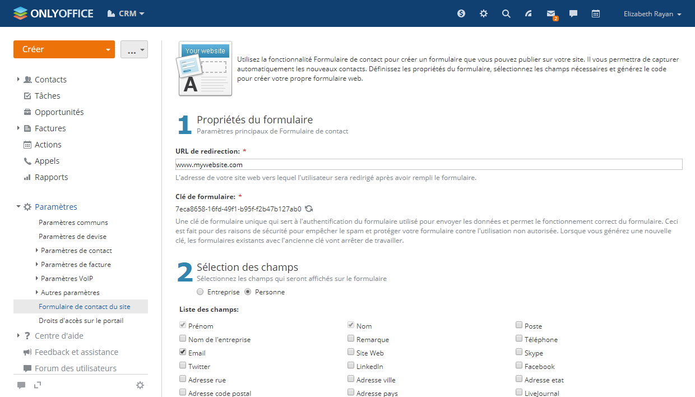Open Rapports in the sidebar
This screenshot has width=695, height=397.
click(x=51, y=177)
